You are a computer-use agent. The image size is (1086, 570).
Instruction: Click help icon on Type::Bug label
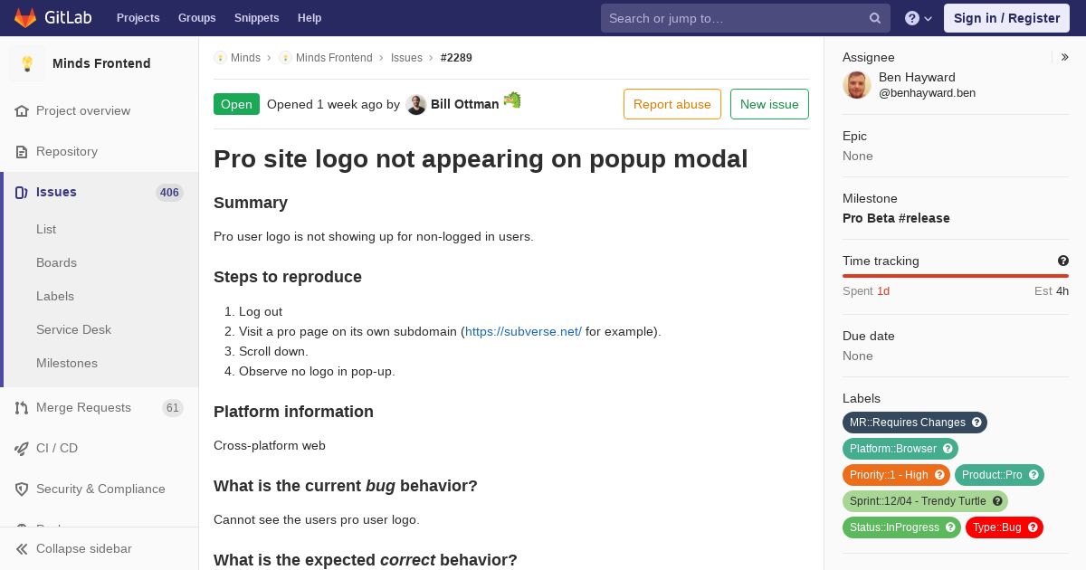point(1033,527)
